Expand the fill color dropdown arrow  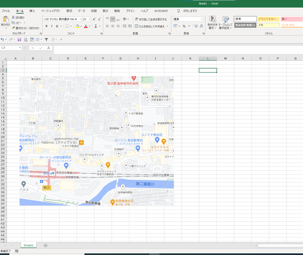[81, 26]
